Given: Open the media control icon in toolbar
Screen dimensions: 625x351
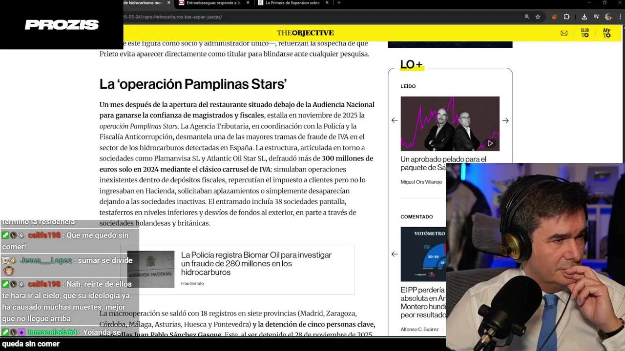Looking at the screenshot, I should click(x=596, y=17).
